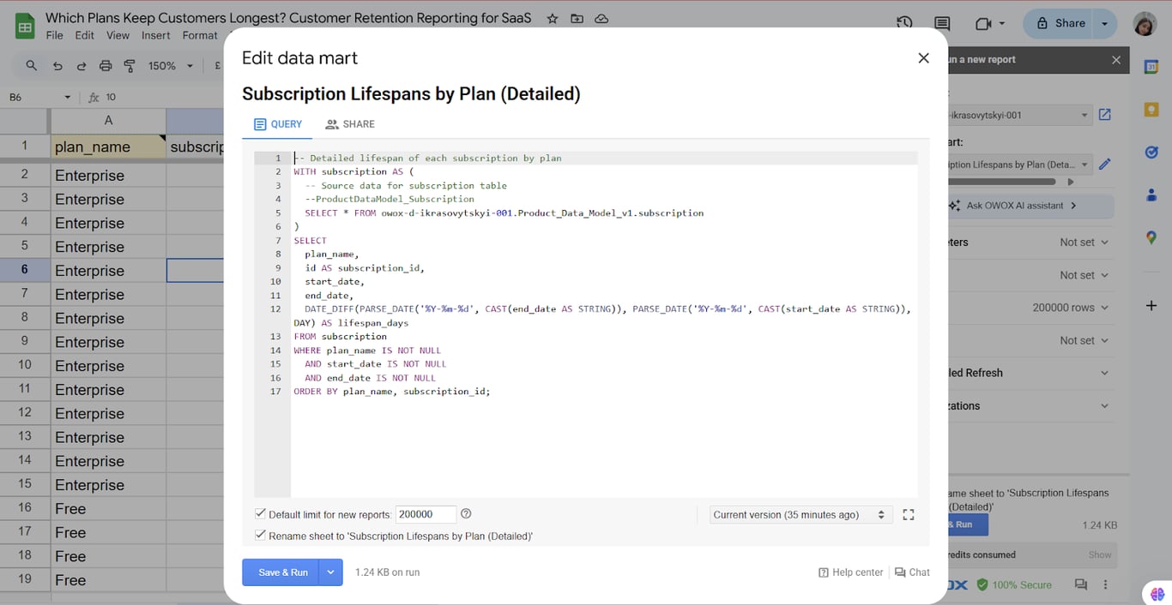Click the search menus icon

coord(32,66)
